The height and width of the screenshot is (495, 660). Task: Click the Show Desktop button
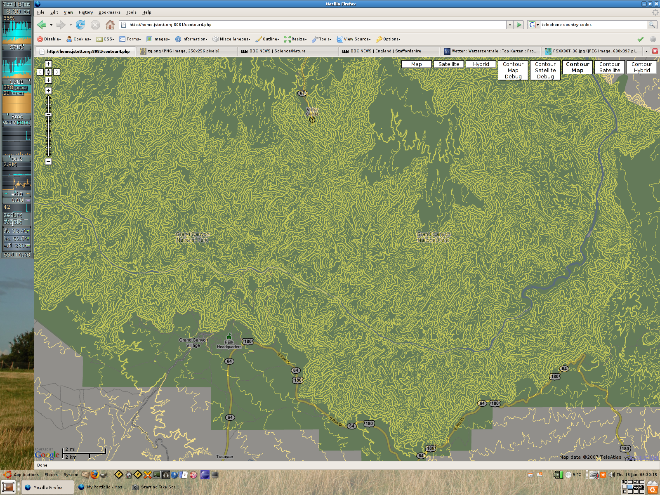tap(8, 487)
